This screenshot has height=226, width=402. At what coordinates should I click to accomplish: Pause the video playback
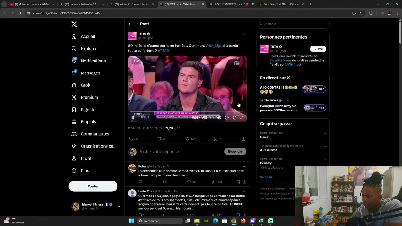tap(133, 118)
